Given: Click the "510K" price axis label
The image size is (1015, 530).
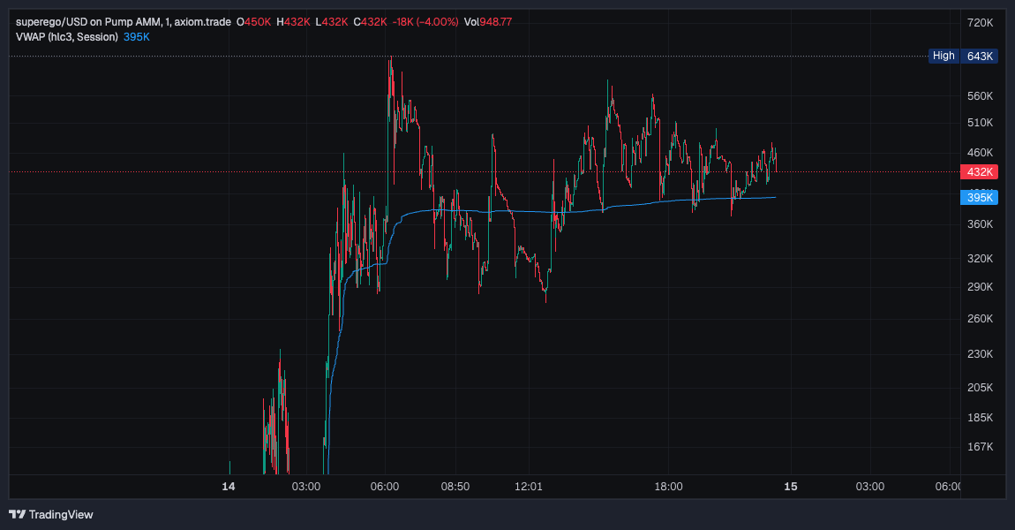Looking at the screenshot, I should click(x=980, y=123).
